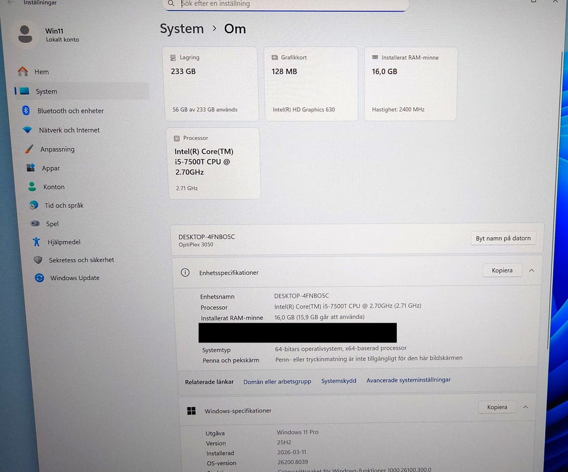Click the Hastighet: 2400 MHz text
568x472 pixels.
tap(398, 110)
